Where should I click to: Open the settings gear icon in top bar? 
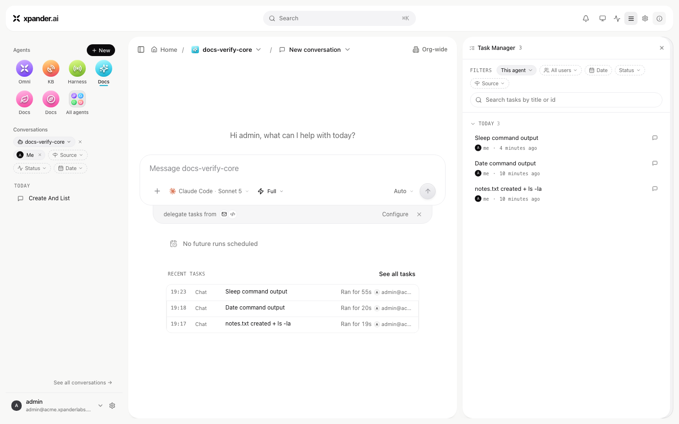[645, 18]
